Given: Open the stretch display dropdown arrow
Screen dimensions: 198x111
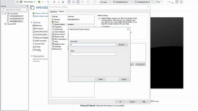Looking at the screenshot, I should [98, 2].
